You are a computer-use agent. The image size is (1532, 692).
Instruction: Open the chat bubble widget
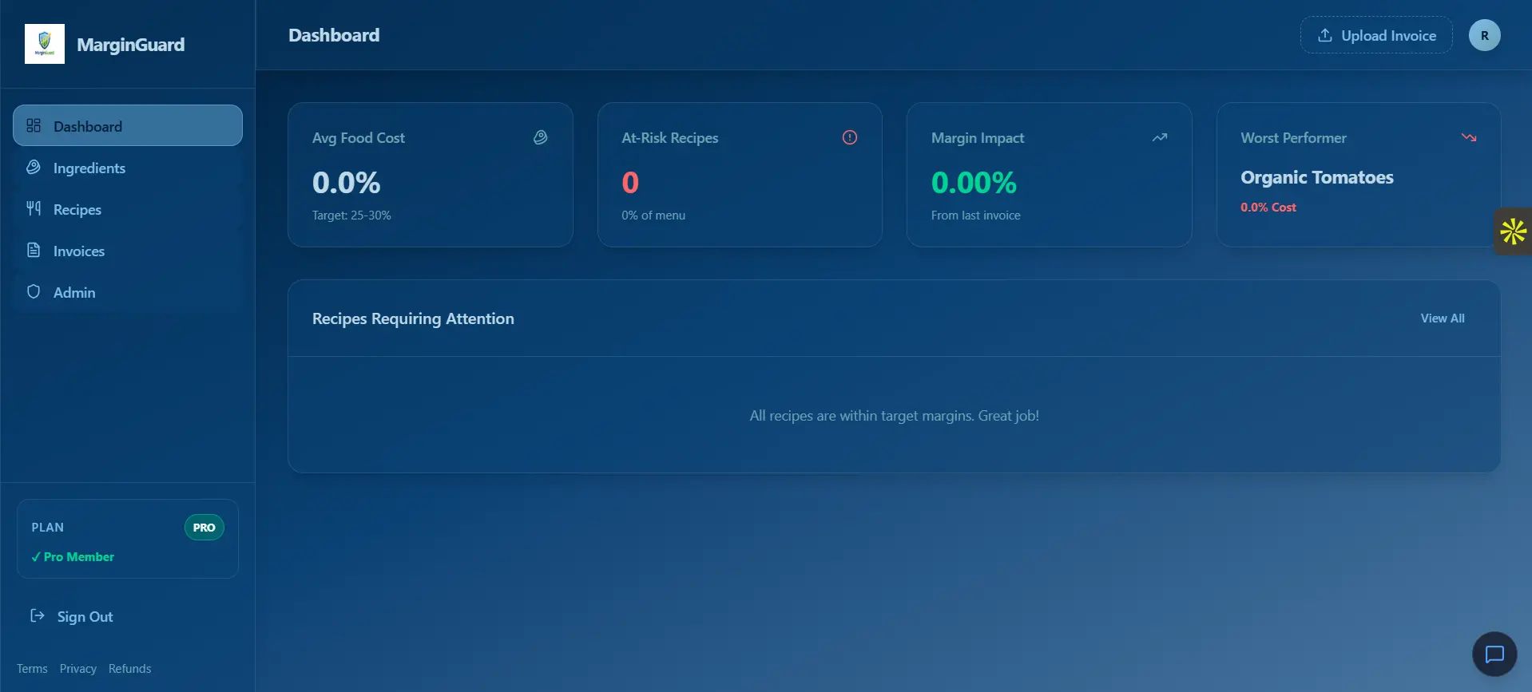point(1494,654)
